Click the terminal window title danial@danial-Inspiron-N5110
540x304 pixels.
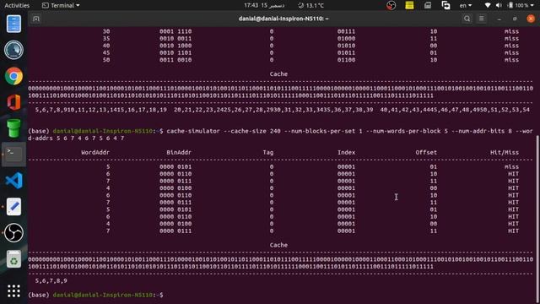pos(283,19)
